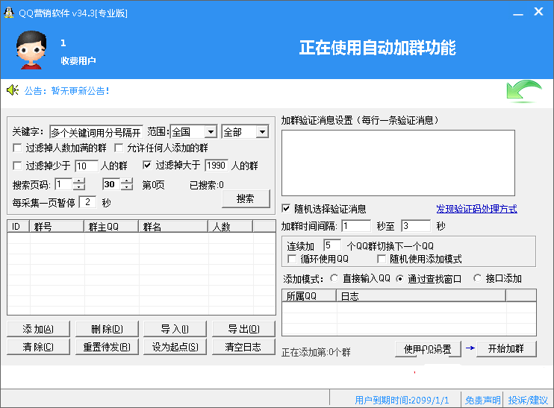Minimize the QQ营销软件 window
Image resolution: width=554 pixels, height=408 pixels.
point(518,13)
